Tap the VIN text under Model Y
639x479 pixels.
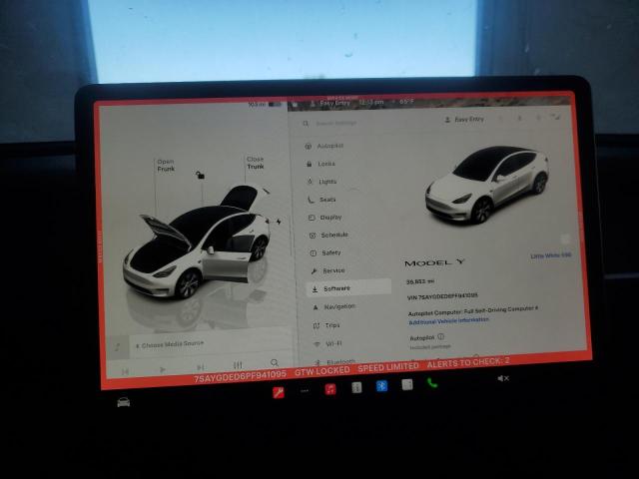(442, 296)
